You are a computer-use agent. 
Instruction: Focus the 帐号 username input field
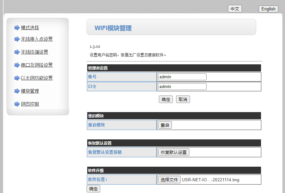click(x=182, y=77)
